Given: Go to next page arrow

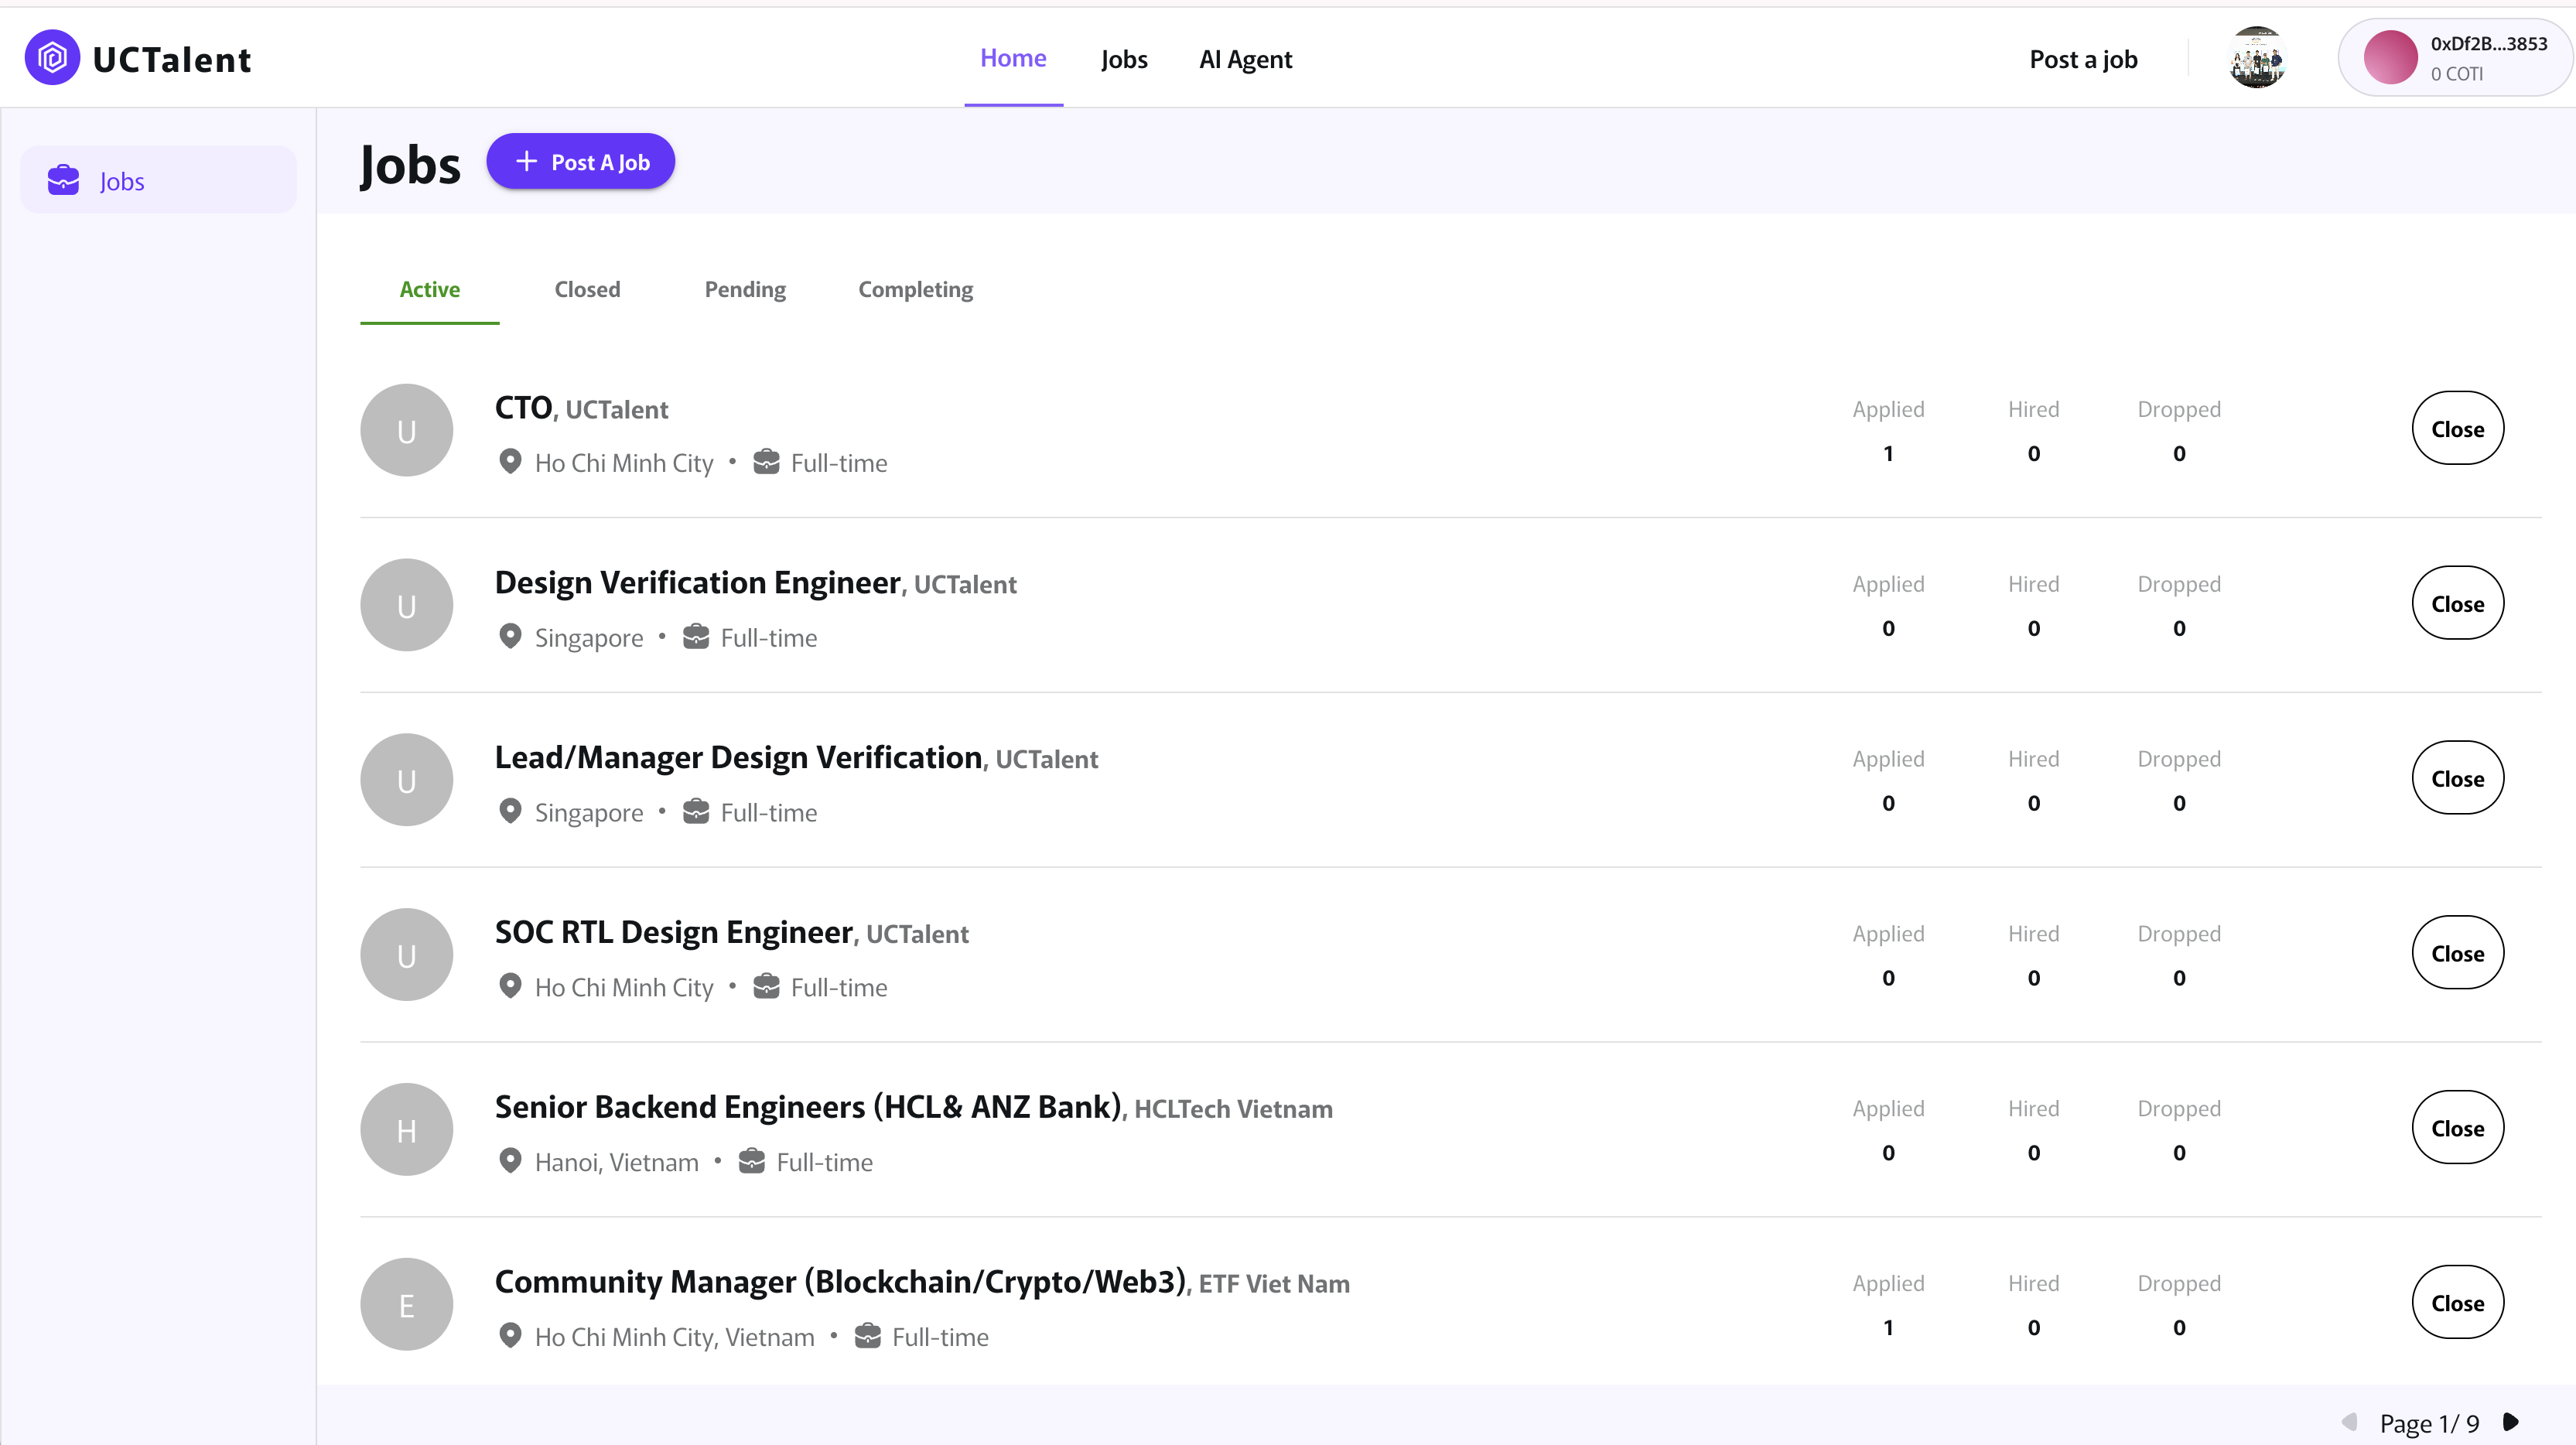Looking at the screenshot, I should 2511,1421.
